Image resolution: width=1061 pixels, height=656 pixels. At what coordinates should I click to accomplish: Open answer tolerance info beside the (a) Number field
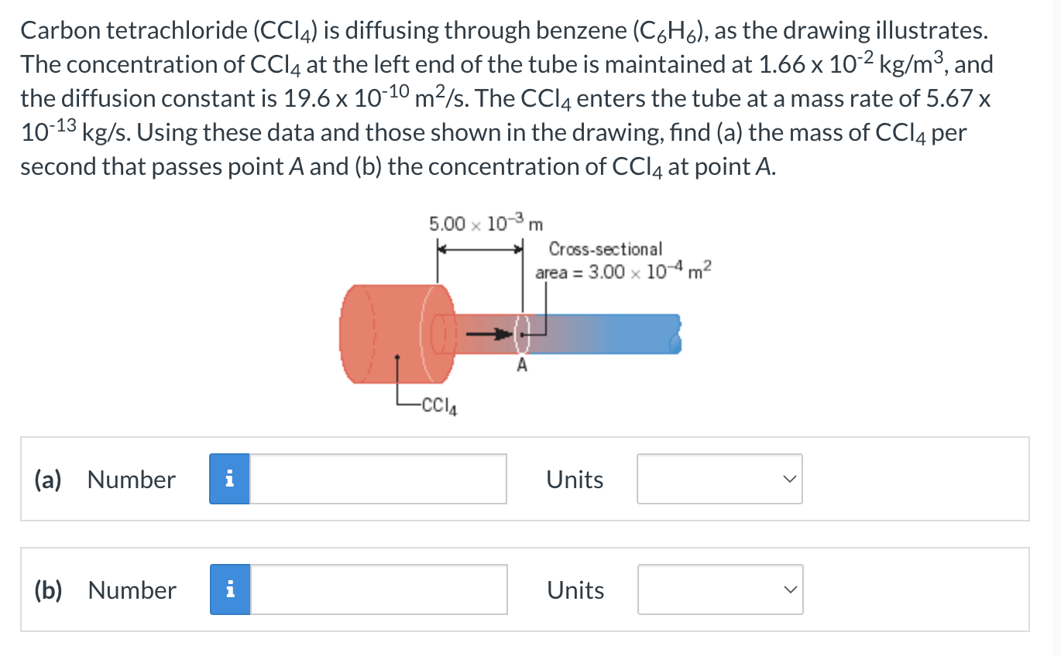(x=229, y=479)
